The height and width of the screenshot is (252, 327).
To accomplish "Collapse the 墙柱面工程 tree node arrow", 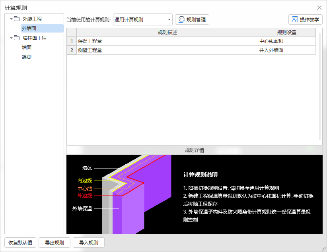I will 11,38.
